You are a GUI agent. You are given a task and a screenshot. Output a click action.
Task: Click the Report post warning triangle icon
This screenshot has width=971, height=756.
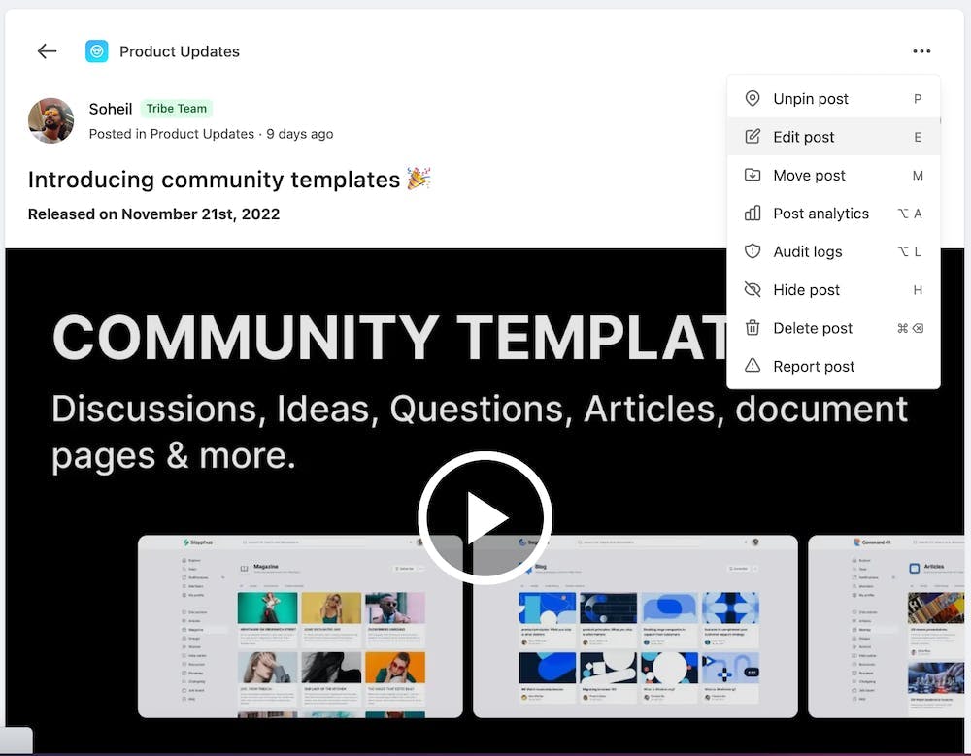point(753,366)
